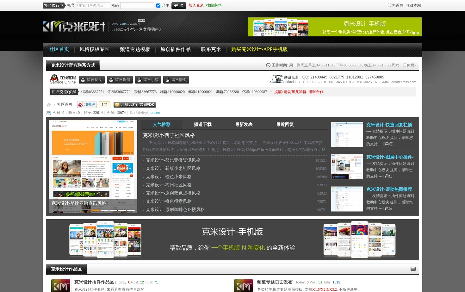Viewport: 465px width, 292px height.
Task: Click the home icon in breadcrumb
Action: [x=49, y=105]
